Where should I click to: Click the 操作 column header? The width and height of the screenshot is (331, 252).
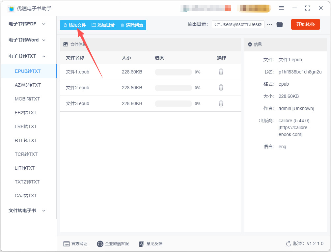221,58
